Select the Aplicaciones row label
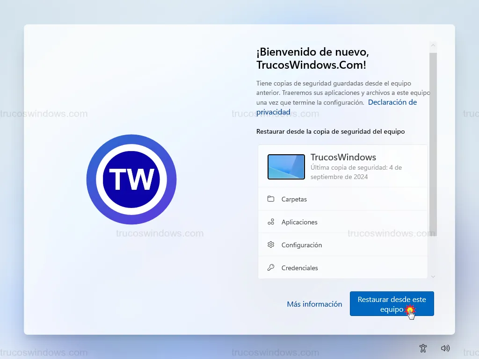Viewport: 479px width, 359px height. 299,222
